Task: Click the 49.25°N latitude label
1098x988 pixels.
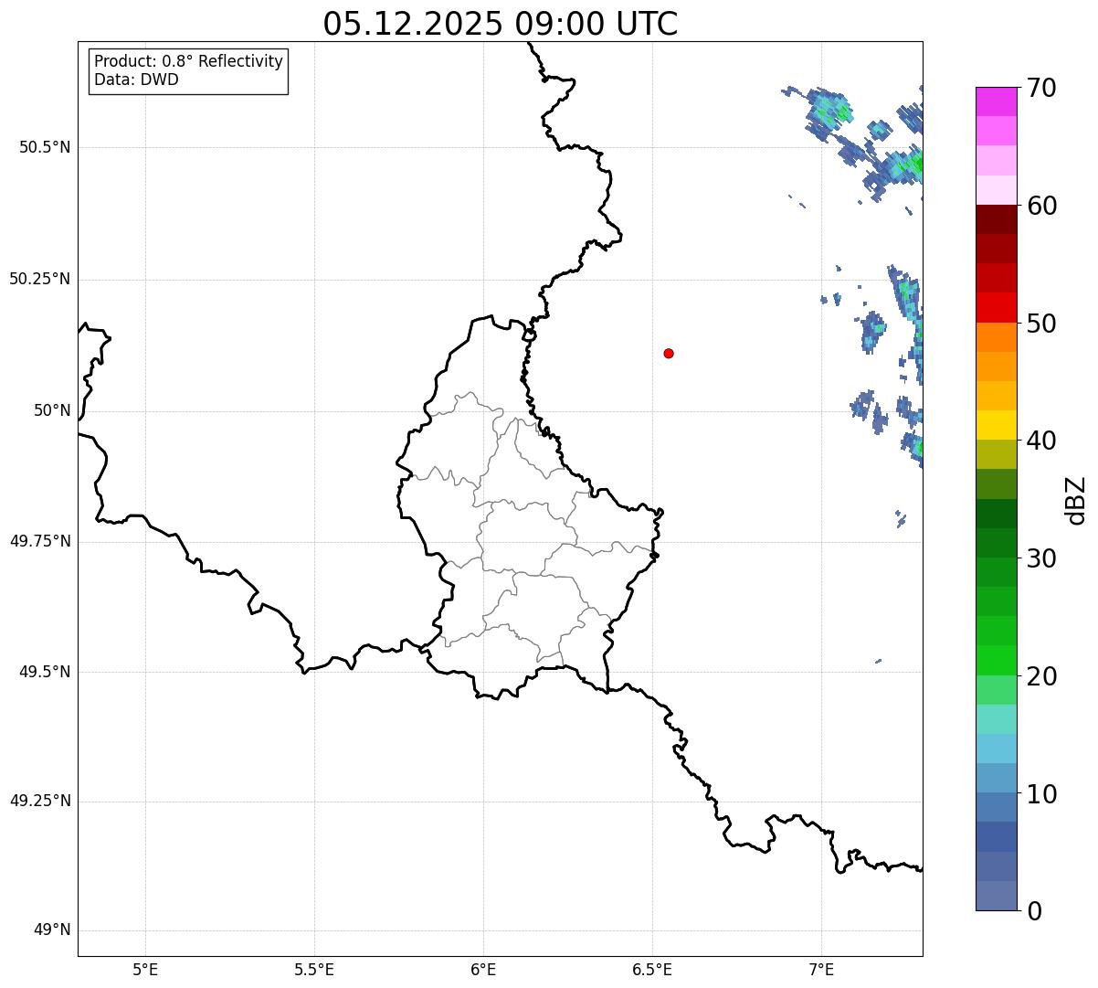Action: (40, 802)
